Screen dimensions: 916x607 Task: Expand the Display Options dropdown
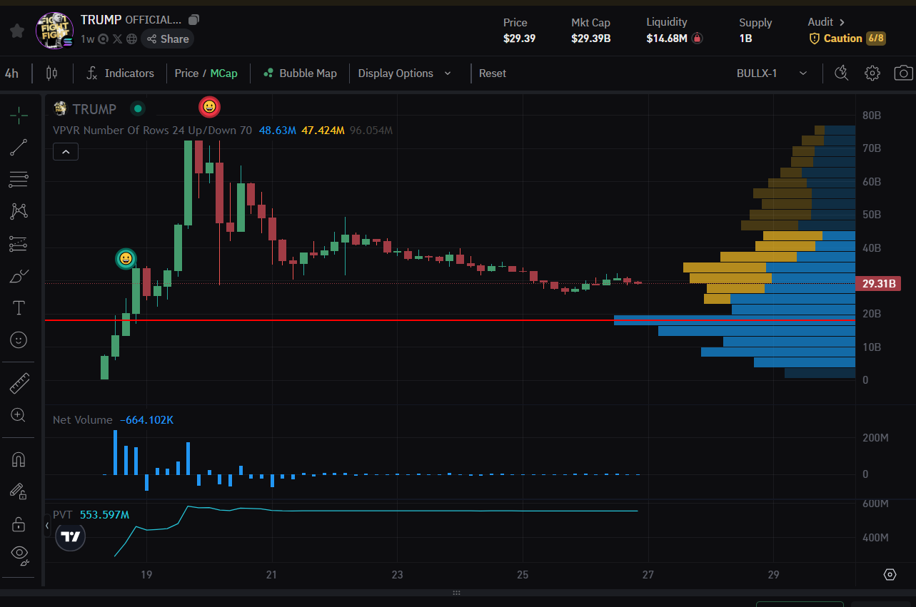(x=405, y=73)
